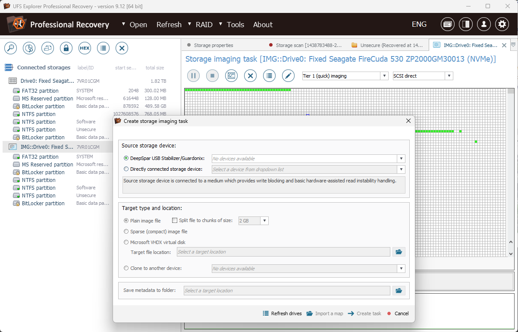The image size is (518, 332).
Task: Open the SCSI direct dropdown
Action: [x=449, y=75]
